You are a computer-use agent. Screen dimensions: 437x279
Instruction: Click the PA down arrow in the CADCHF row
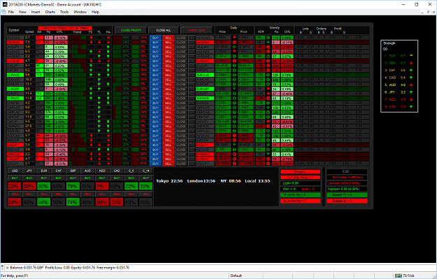click(108, 61)
